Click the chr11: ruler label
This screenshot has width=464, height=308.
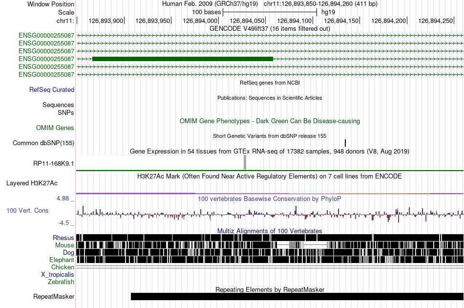pos(65,21)
